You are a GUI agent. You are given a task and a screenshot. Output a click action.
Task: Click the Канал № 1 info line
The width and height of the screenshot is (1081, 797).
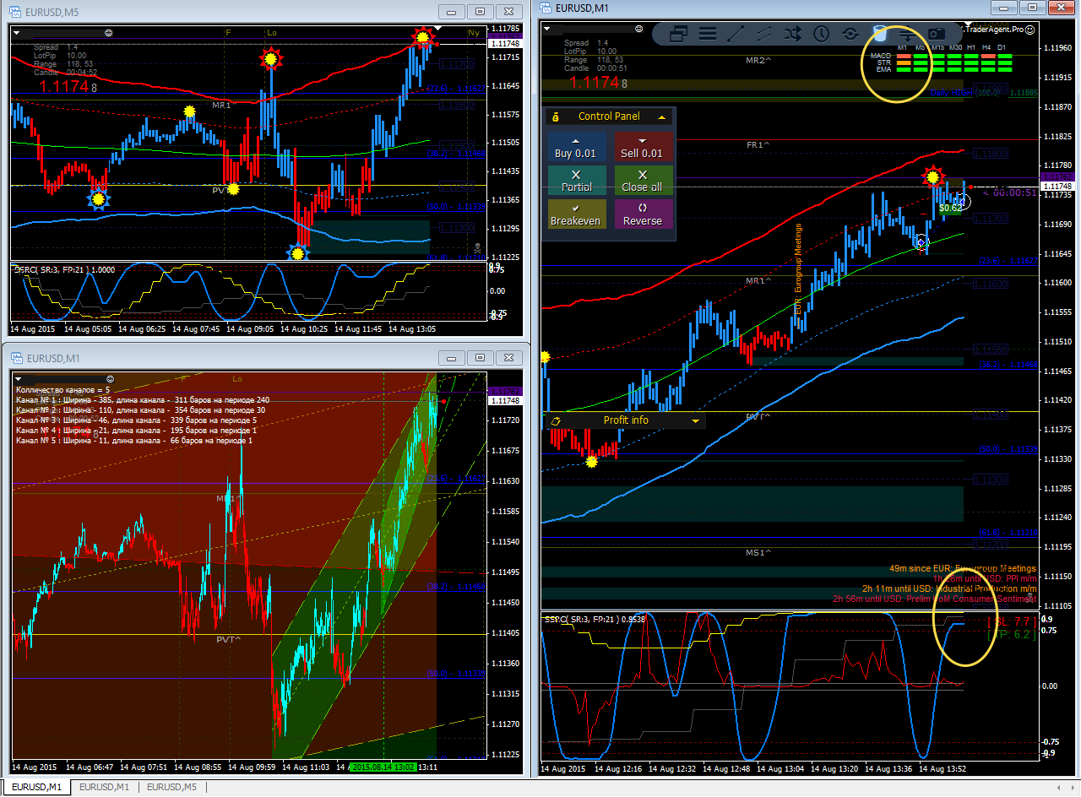tap(142, 399)
